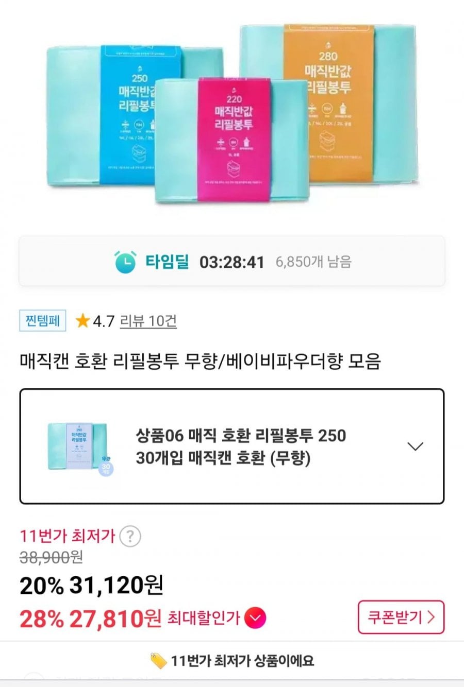Click the 6,850개 남음 remaining stock text

pyautogui.click(x=313, y=262)
